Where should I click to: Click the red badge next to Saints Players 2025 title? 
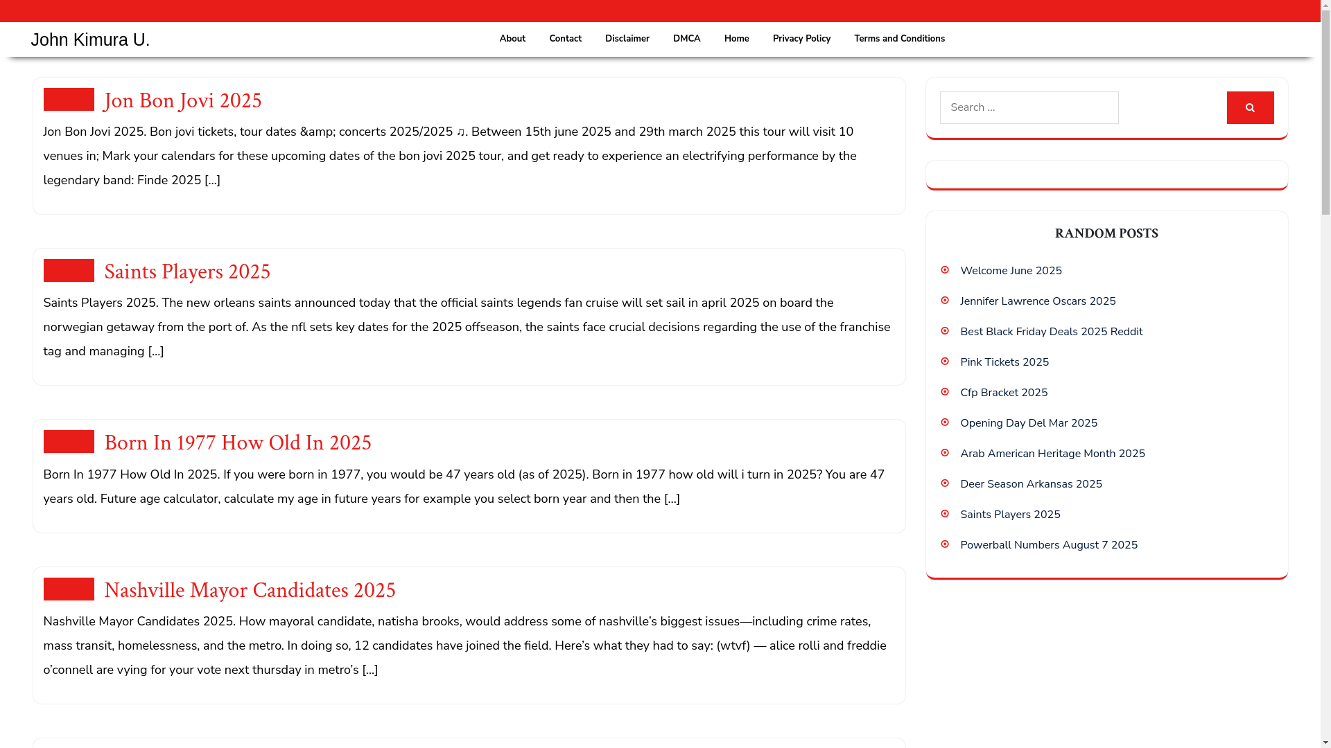[69, 270]
